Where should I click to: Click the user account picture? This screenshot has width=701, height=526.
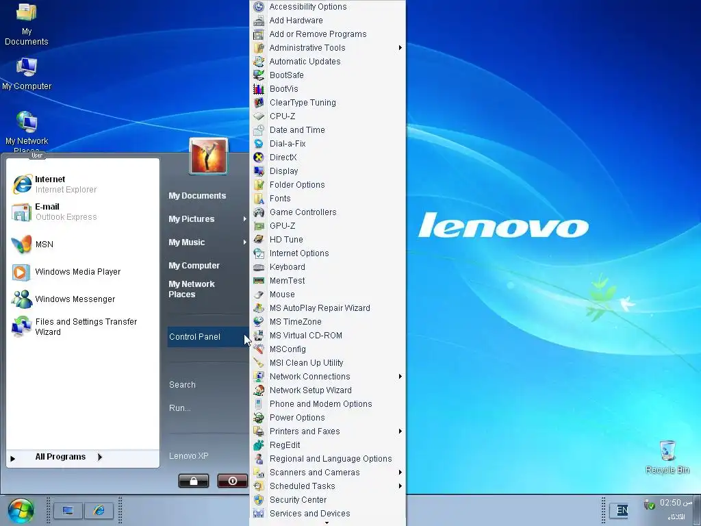click(x=208, y=156)
